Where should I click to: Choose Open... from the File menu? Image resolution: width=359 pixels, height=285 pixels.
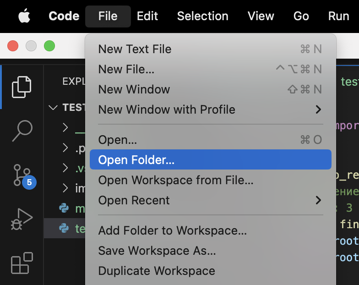pos(211,139)
